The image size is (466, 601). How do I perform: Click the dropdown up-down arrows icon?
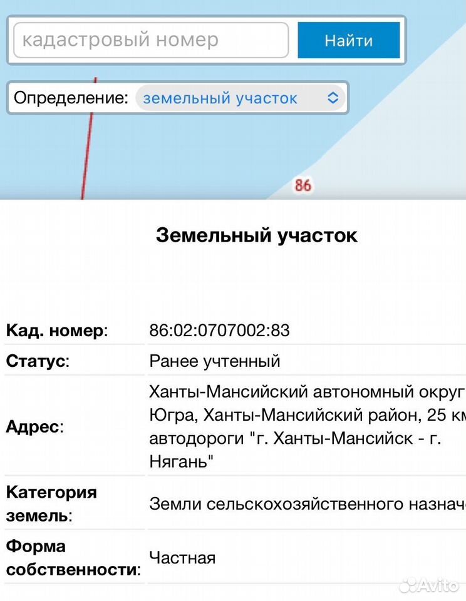[x=333, y=98]
